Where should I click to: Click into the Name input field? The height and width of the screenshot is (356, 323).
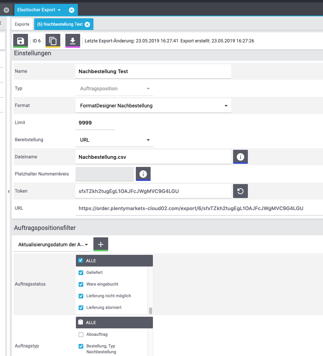point(153,72)
